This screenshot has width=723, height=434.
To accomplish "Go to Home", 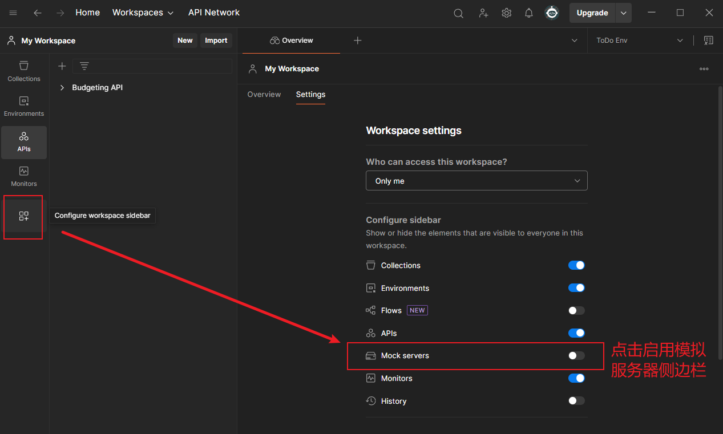I will (x=88, y=13).
